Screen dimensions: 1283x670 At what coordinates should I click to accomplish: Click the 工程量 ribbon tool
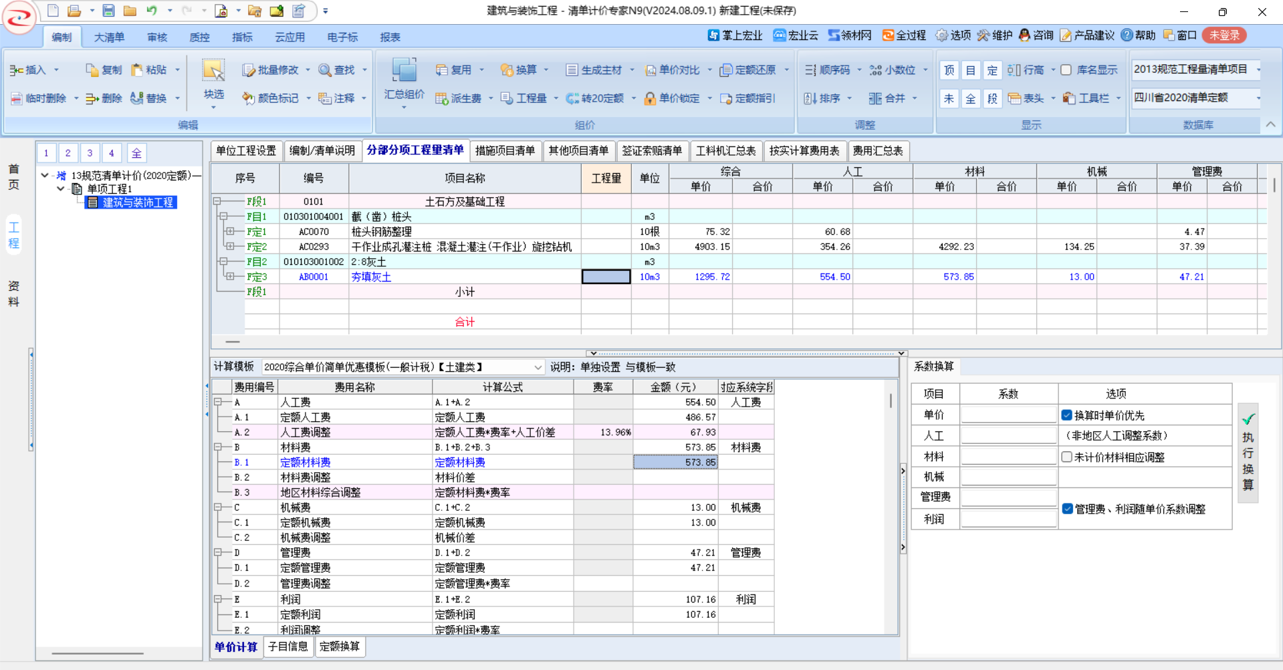(x=524, y=98)
